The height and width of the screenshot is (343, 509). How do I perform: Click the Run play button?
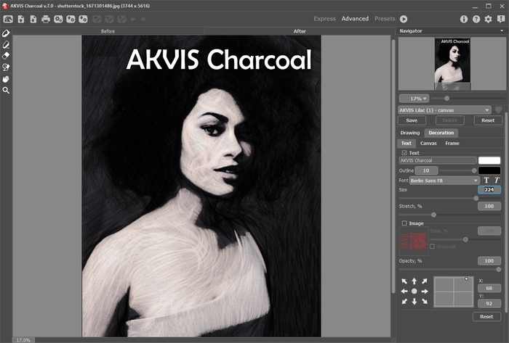pyautogui.click(x=404, y=19)
